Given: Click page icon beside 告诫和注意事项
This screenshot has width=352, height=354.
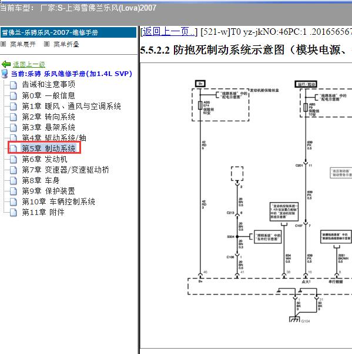Looking at the screenshot, I should (14, 85).
